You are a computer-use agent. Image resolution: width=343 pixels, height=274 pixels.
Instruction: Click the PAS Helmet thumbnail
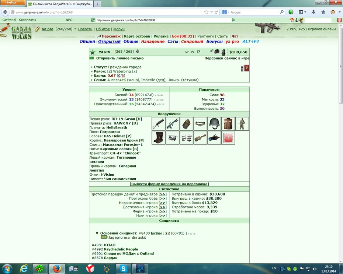(x=214, y=124)
